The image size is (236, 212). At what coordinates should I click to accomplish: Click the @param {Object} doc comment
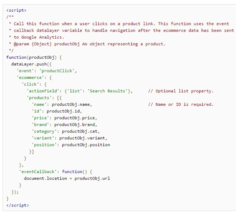tap(90, 44)
